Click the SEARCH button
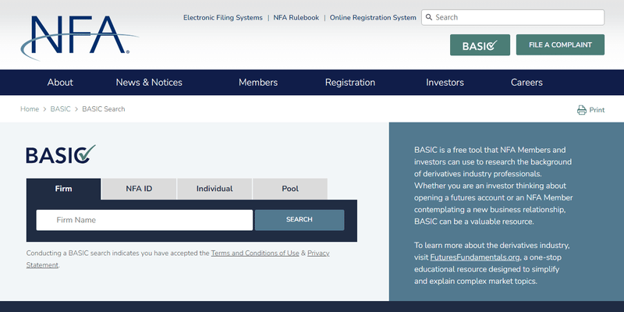The image size is (624, 312). (300, 220)
